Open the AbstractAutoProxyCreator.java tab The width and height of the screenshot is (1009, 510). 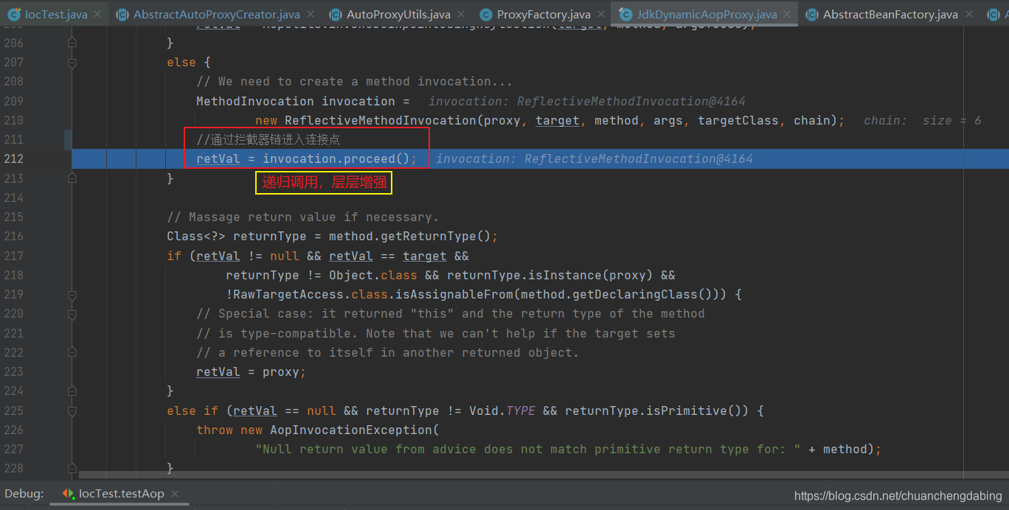tap(218, 14)
